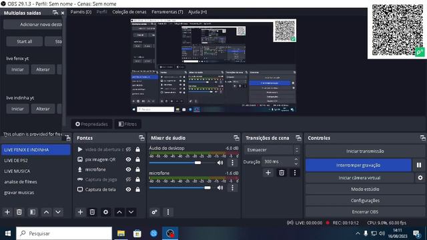The height and width of the screenshot is (240, 427).
Task: Open transition properties three dots
Action: [x=295, y=173]
